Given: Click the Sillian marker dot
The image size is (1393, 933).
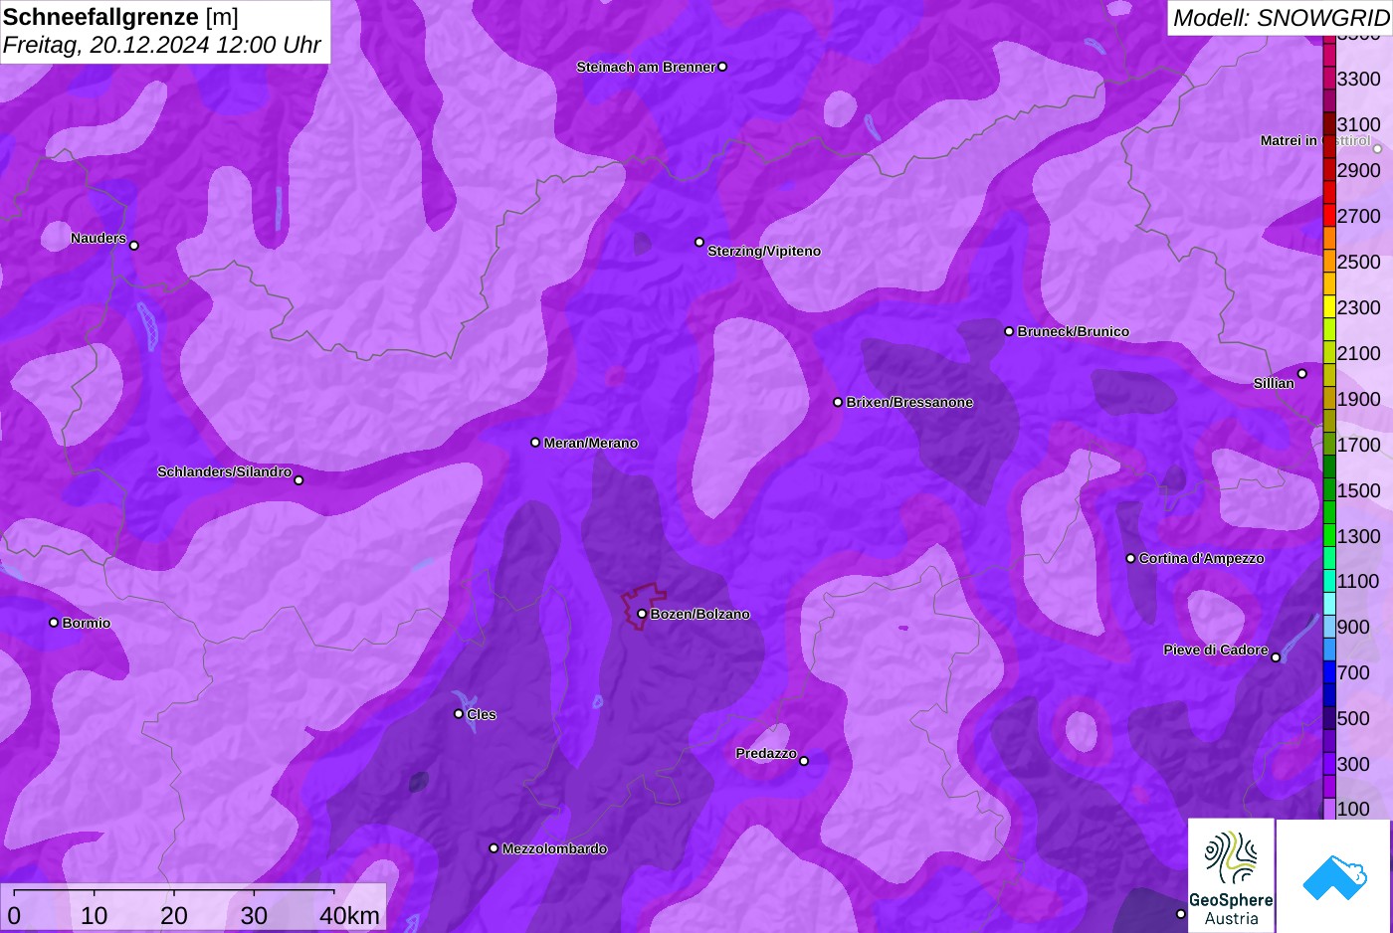Looking at the screenshot, I should (1302, 374).
